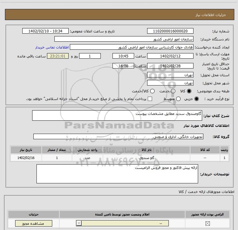238x230 pixels.
Task: Click remaining time 23:21:01 field
Action: click(58, 56)
